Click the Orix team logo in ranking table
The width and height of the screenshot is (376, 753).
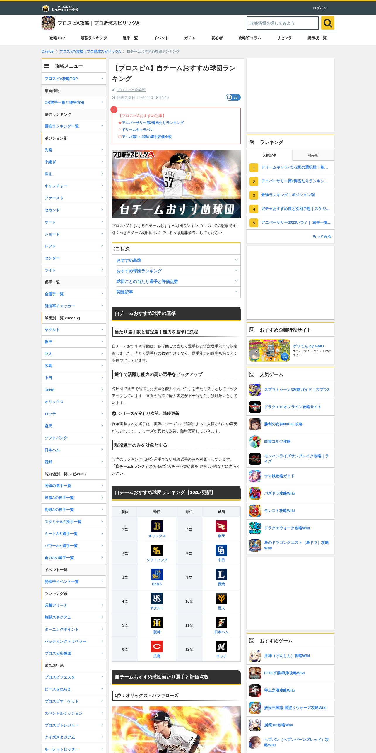coord(157,526)
